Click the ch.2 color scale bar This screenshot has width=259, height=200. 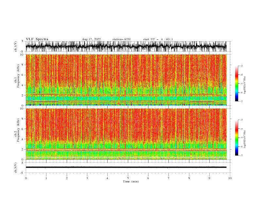[x=236, y=138]
